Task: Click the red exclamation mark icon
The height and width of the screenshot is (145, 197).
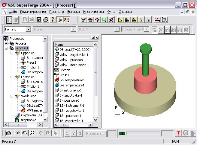Action: pyautogui.click(x=178, y=133)
